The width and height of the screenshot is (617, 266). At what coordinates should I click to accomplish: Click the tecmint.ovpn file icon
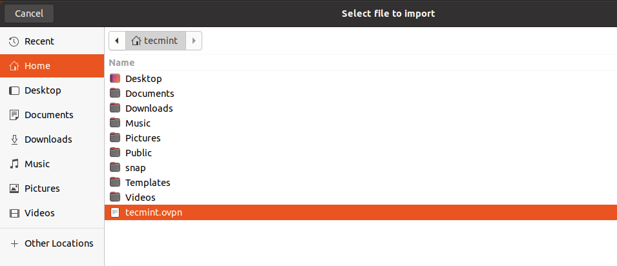(115, 212)
